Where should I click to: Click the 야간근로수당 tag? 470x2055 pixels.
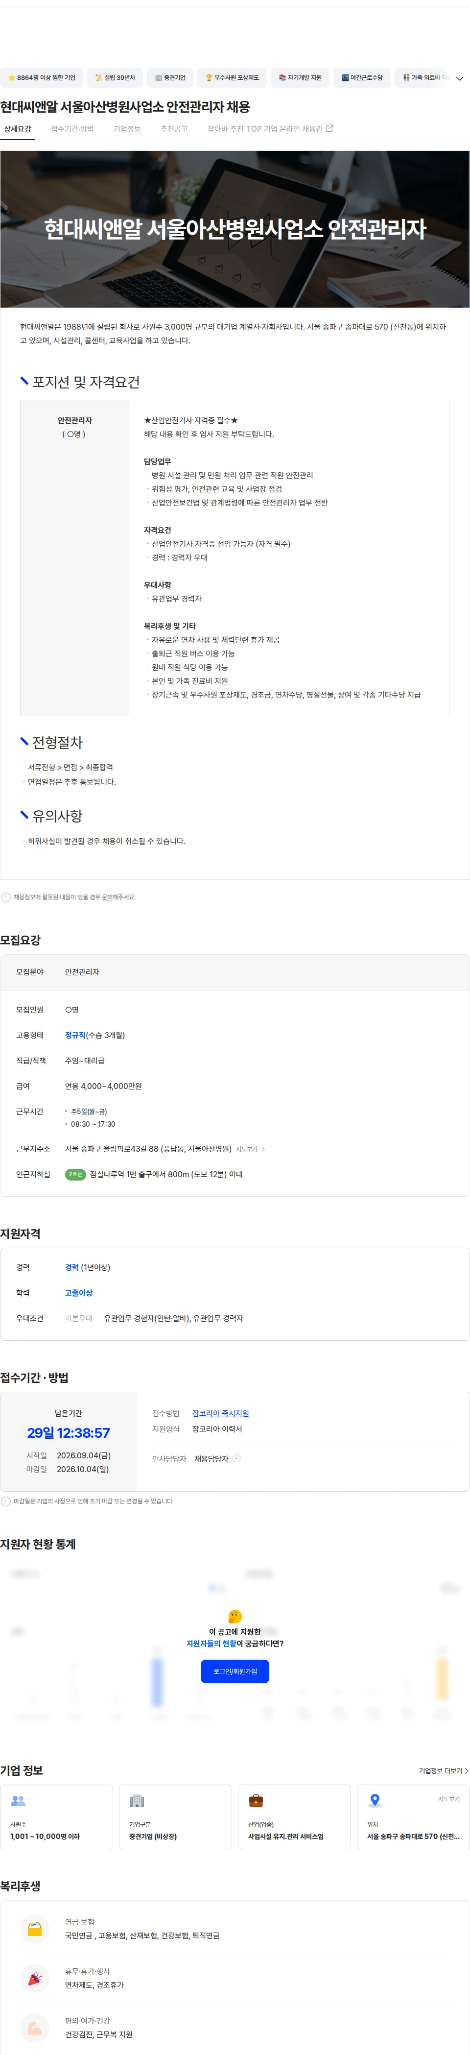pyautogui.click(x=362, y=77)
